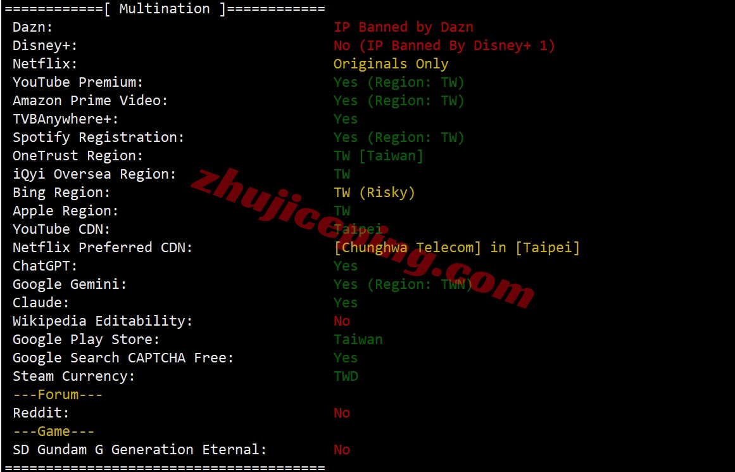Select the Google Play Store 'Taiwan' value

point(358,340)
